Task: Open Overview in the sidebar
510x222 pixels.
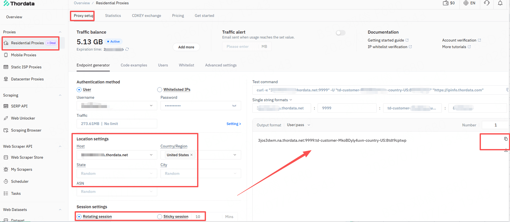Action: pos(14,17)
